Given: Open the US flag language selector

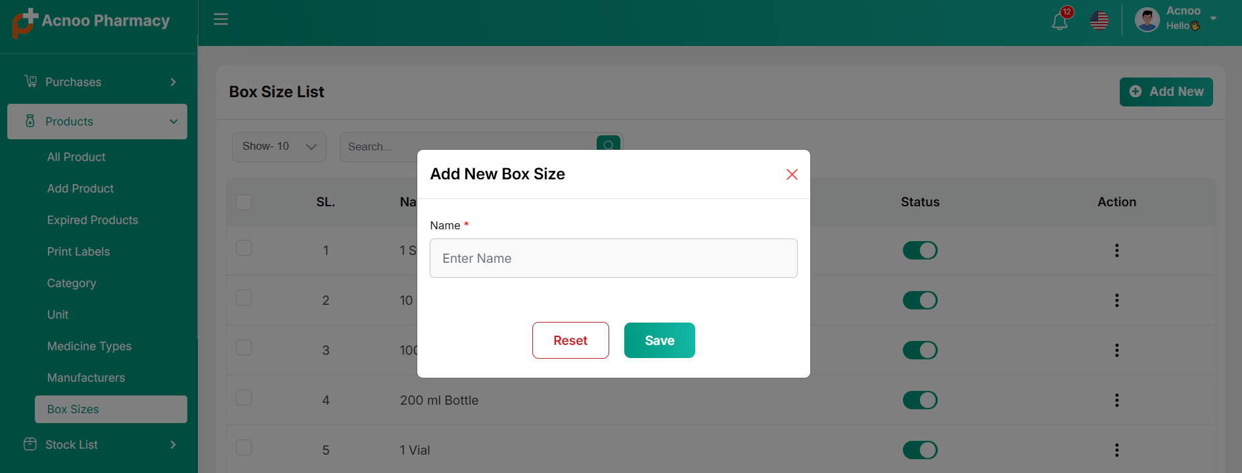Looking at the screenshot, I should (x=1099, y=21).
